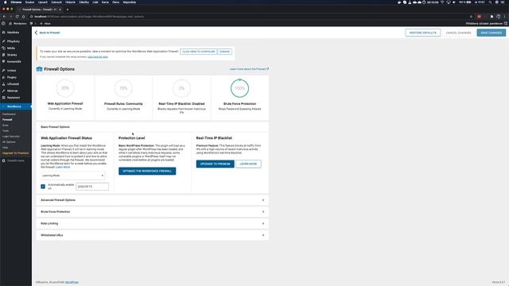Click Upgrade To Premium in sidebar
509x286 pixels.
(x=15, y=153)
